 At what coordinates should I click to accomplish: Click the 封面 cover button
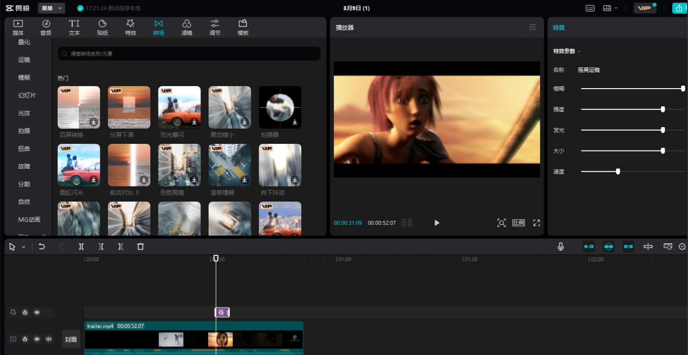71,339
